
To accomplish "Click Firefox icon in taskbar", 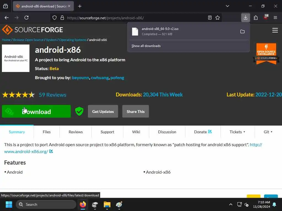I will 83,204.
